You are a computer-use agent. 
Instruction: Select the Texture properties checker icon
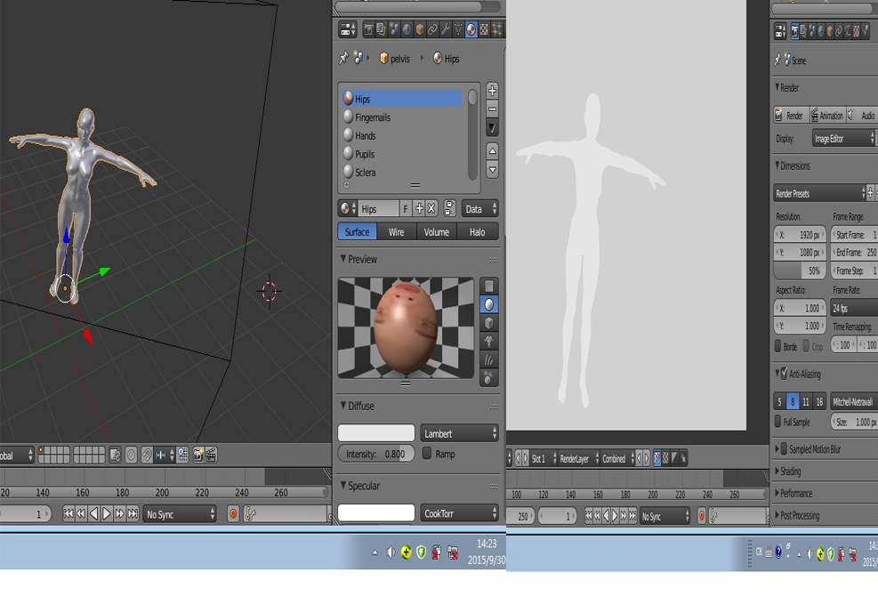click(x=484, y=29)
